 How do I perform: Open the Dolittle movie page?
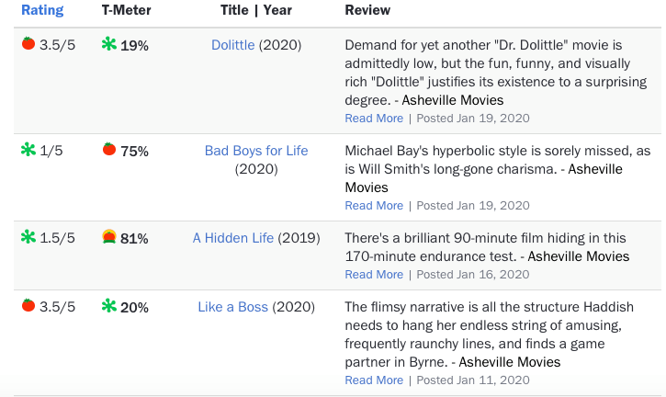(x=233, y=45)
